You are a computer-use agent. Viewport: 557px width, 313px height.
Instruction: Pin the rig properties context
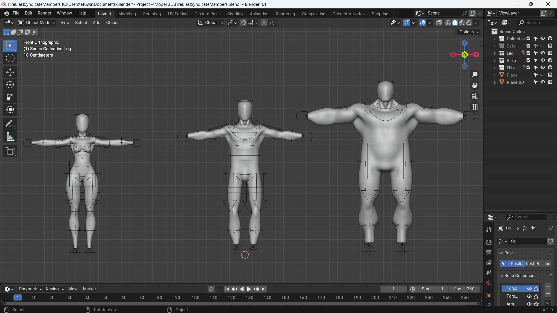tap(550, 228)
